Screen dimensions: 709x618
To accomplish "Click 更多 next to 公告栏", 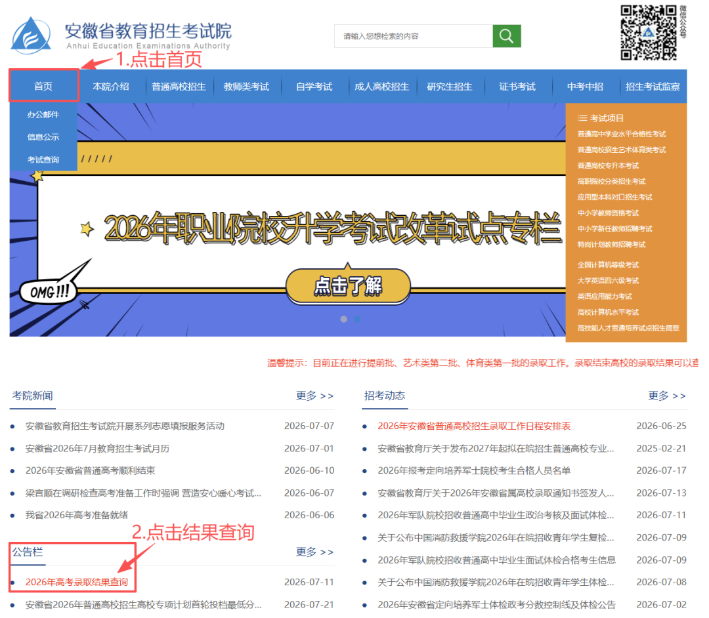I will pos(314,552).
